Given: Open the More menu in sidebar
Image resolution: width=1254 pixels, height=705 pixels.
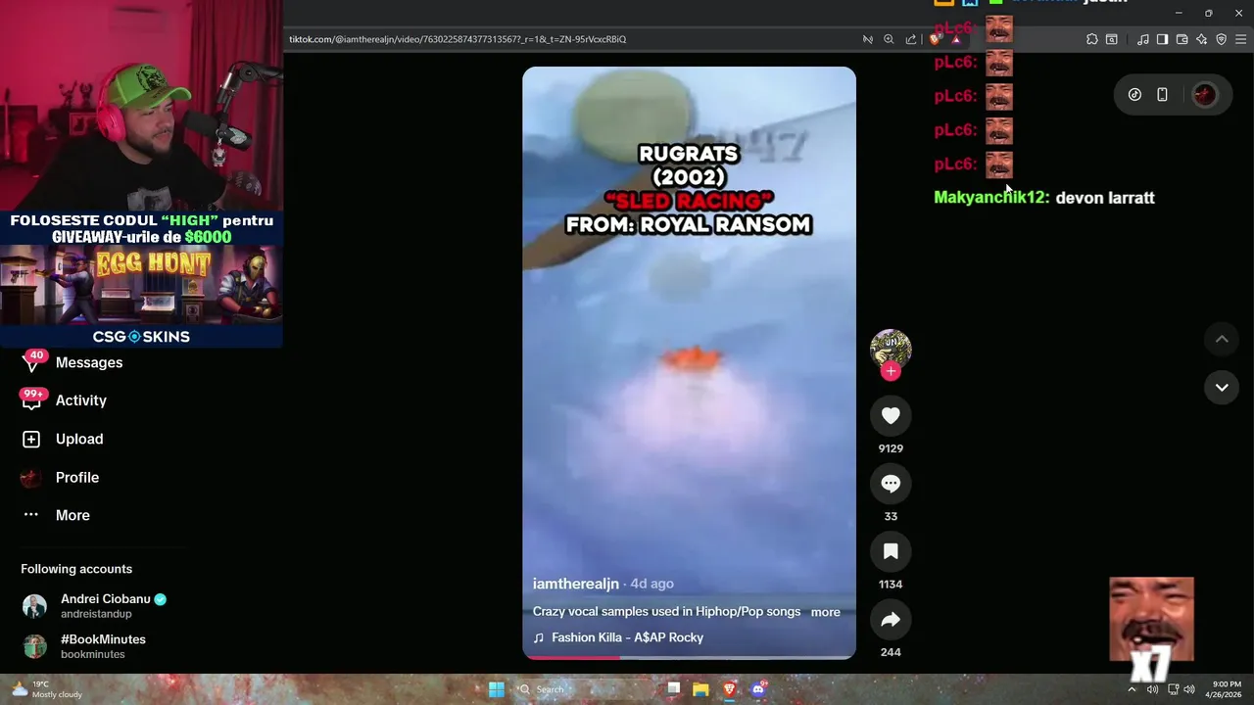Looking at the screenshot, I should tap(72, 515).
